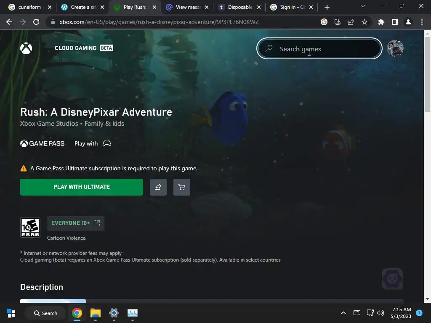The height and width of the screenshot is (323, 431).
Task: Open the Chrome three-dot menu
Action: pos(422,22)
